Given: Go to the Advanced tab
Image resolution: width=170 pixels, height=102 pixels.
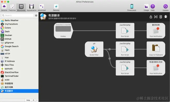Looking at the screenshot, I should pyautogui.click(x=42, y=7).
